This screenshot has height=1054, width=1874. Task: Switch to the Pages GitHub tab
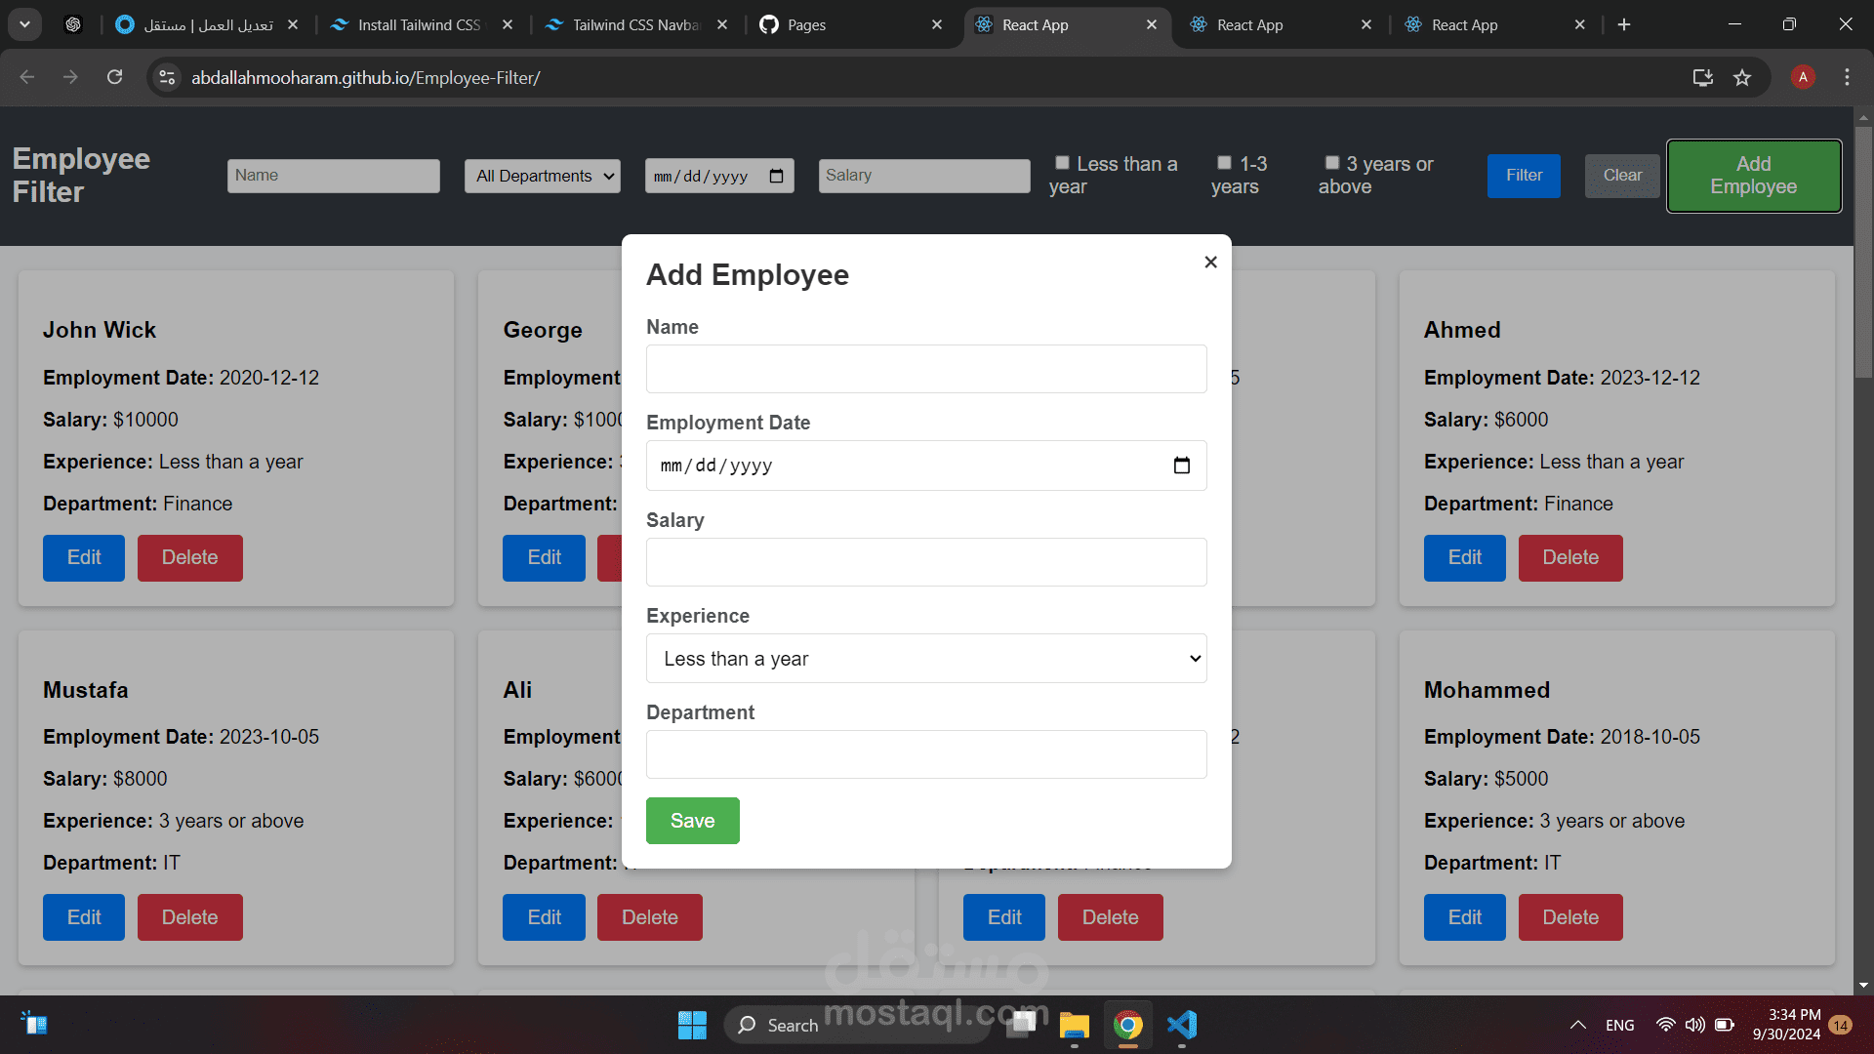(x=845, y=24)
